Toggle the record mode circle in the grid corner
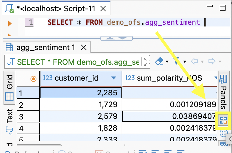 [x=33, y=79]
